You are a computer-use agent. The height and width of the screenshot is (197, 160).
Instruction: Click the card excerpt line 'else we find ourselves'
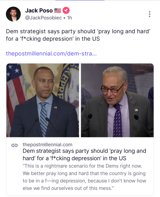point(68,188)
